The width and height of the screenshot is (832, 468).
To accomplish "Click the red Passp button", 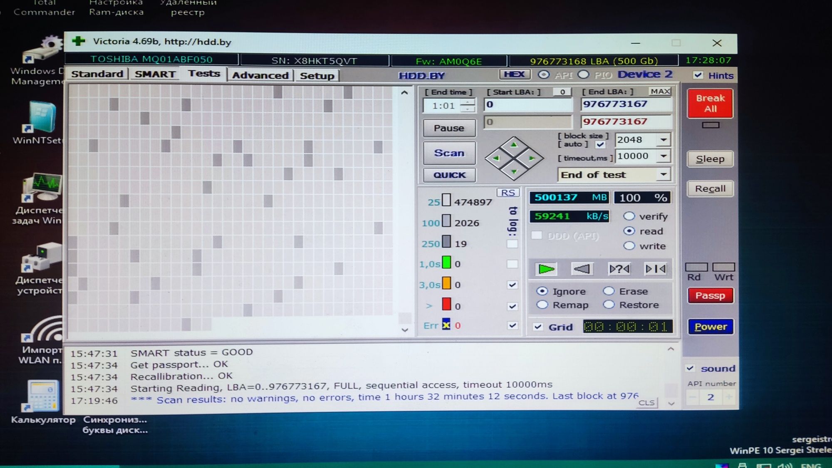I will tap(710, 295).
